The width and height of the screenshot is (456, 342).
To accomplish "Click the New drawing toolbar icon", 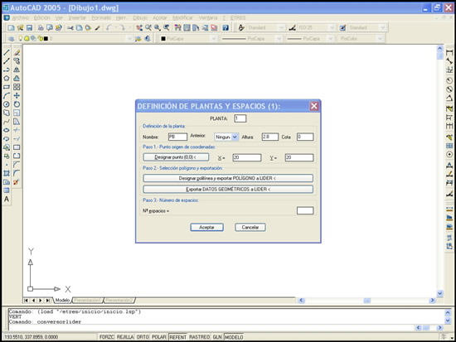I will (x=11, y=28).
